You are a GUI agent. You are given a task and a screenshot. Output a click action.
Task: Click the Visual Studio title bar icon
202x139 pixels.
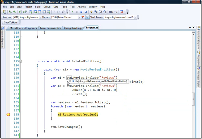click(x=2, y=2)
